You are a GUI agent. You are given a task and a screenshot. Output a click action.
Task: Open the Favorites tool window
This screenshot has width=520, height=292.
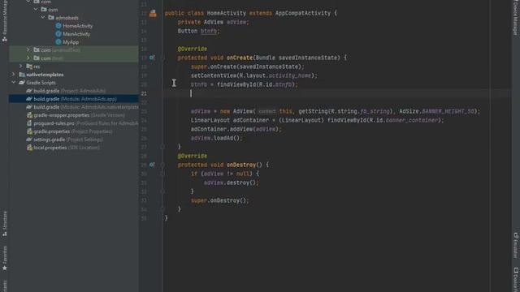click(5, 258)
